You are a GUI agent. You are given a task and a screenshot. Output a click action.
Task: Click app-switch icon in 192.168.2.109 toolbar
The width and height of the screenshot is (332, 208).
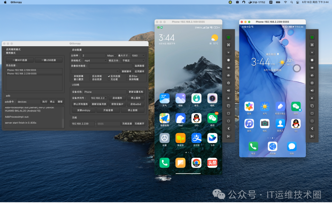tap(228, 106)
